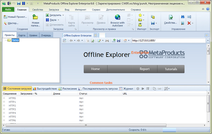Click the Home button on the web page
The image size is (212, 134).
95,69
